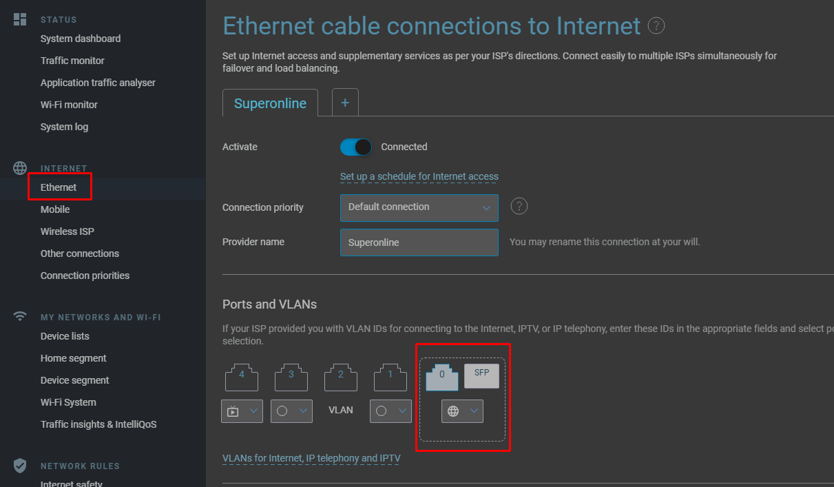The height and width of the screenshot is (487, 834).
Task: Select Ethernet port 4 icon
Action: click(x=242, y=377)
